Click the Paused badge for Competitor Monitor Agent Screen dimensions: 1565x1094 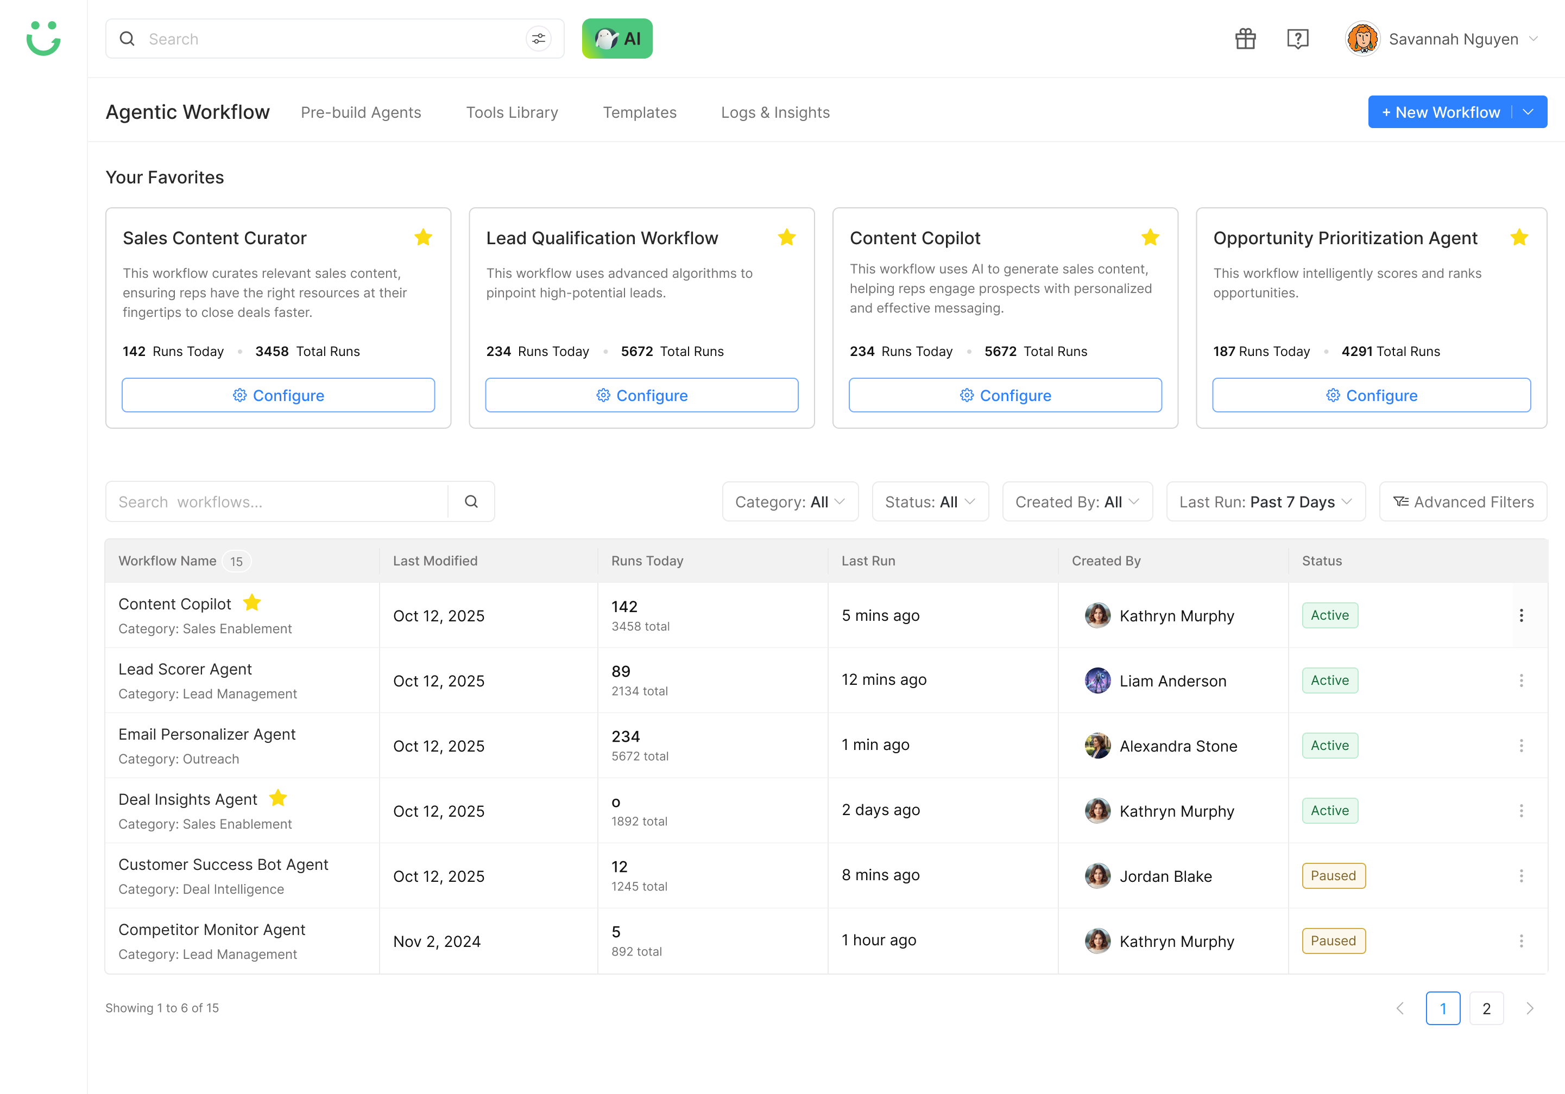1333,941
